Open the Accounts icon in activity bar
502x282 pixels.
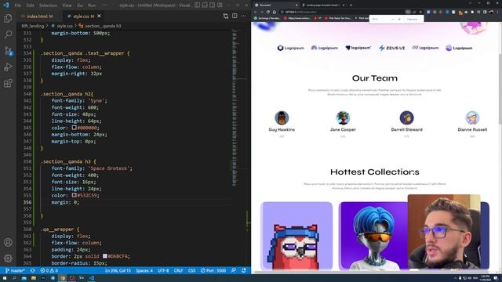8,242
